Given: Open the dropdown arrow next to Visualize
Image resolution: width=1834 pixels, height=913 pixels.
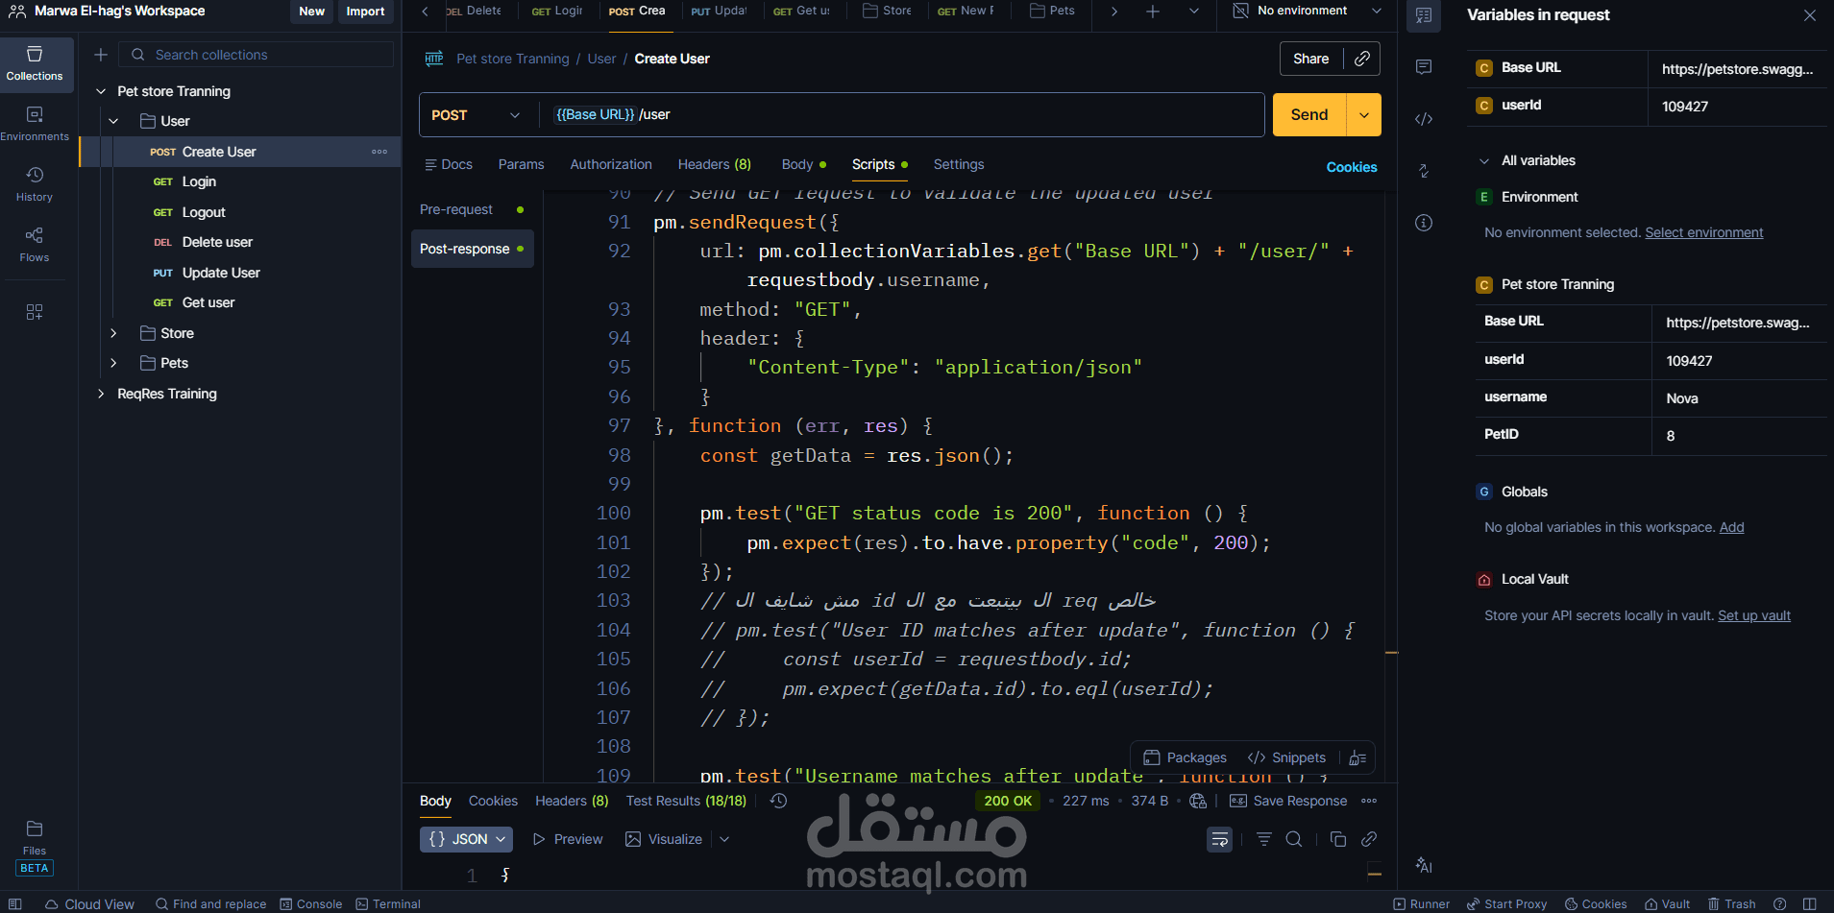Looking at the screenshot, I should 724,839.
